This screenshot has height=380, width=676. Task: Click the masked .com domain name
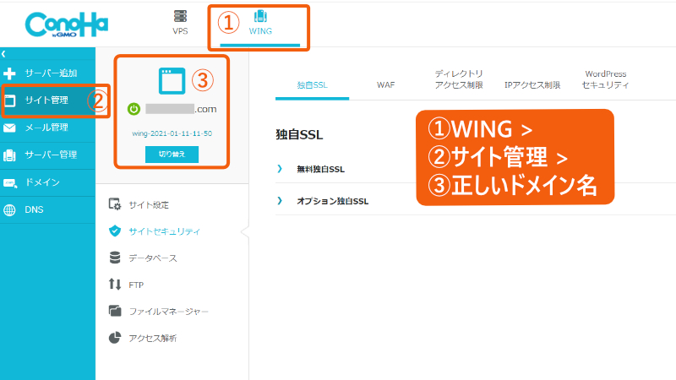[x=181, y=109]
